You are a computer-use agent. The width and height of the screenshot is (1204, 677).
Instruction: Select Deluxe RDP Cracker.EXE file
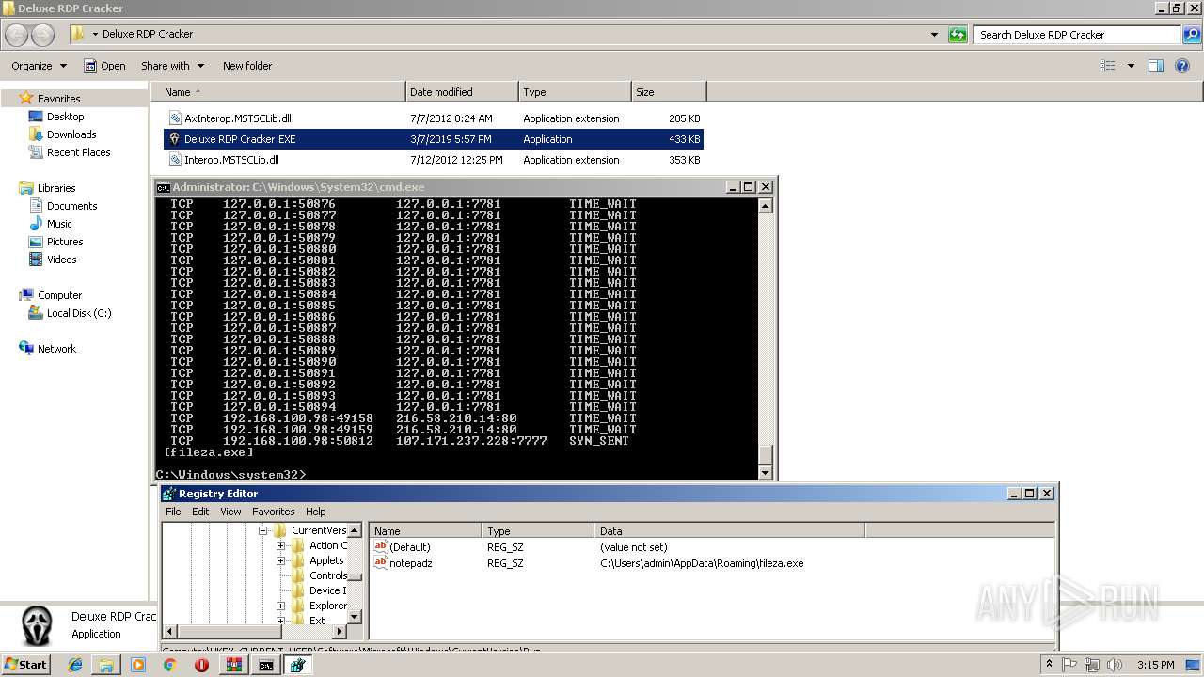(434, 139)
